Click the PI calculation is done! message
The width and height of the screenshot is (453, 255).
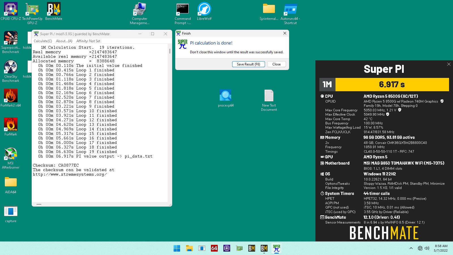(x=211, y=43)
